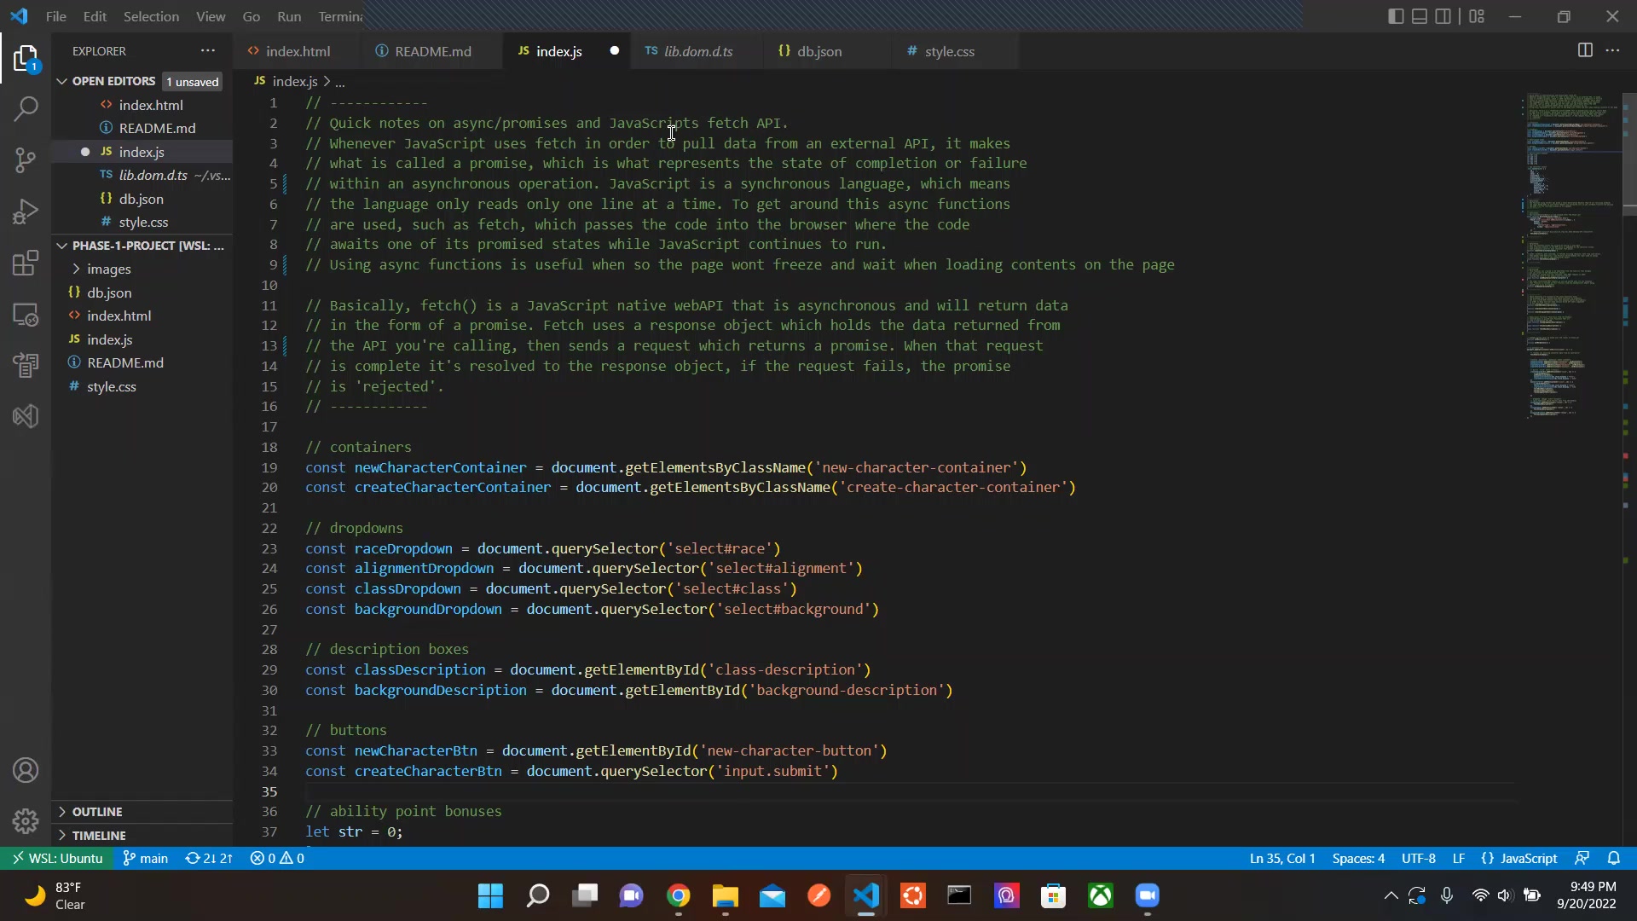Click the code minimap preview

pos(1569,256)
